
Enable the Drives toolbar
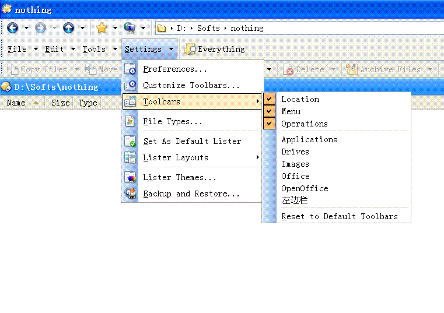(x=336, y=152)
